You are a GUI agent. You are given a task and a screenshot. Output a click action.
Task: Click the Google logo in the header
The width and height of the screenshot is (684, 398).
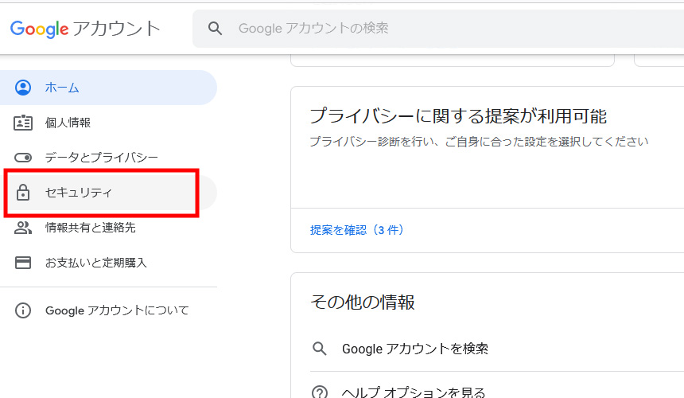39,29
